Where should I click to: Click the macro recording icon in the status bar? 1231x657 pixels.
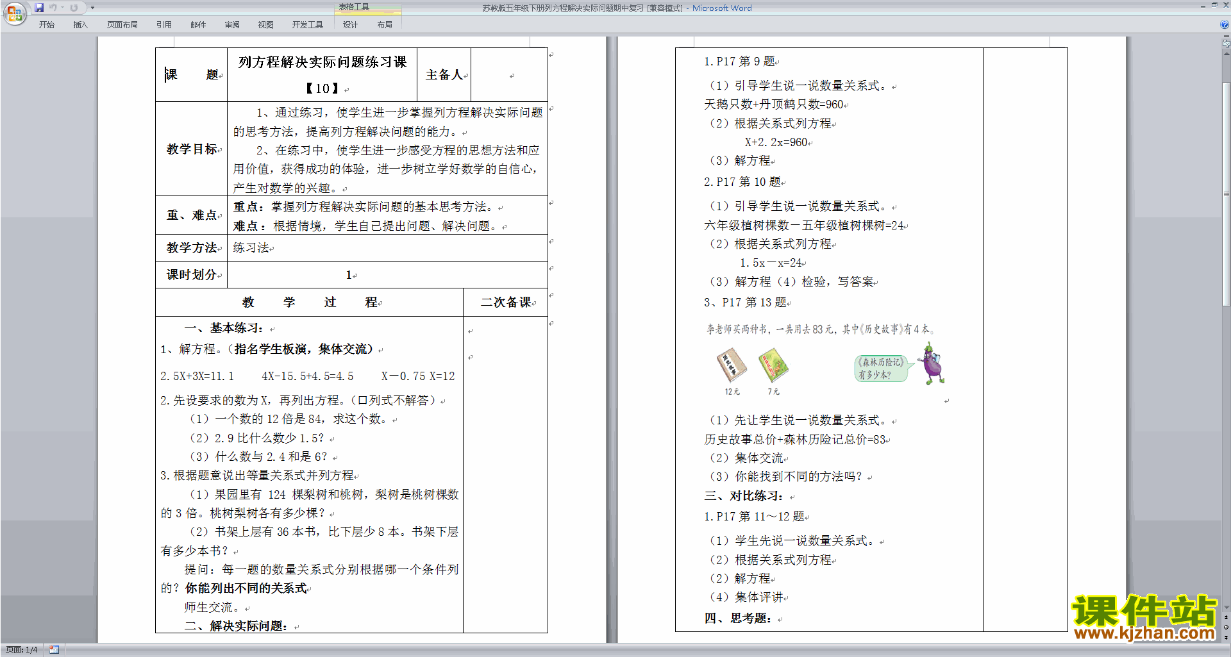(x=54, y=650)
